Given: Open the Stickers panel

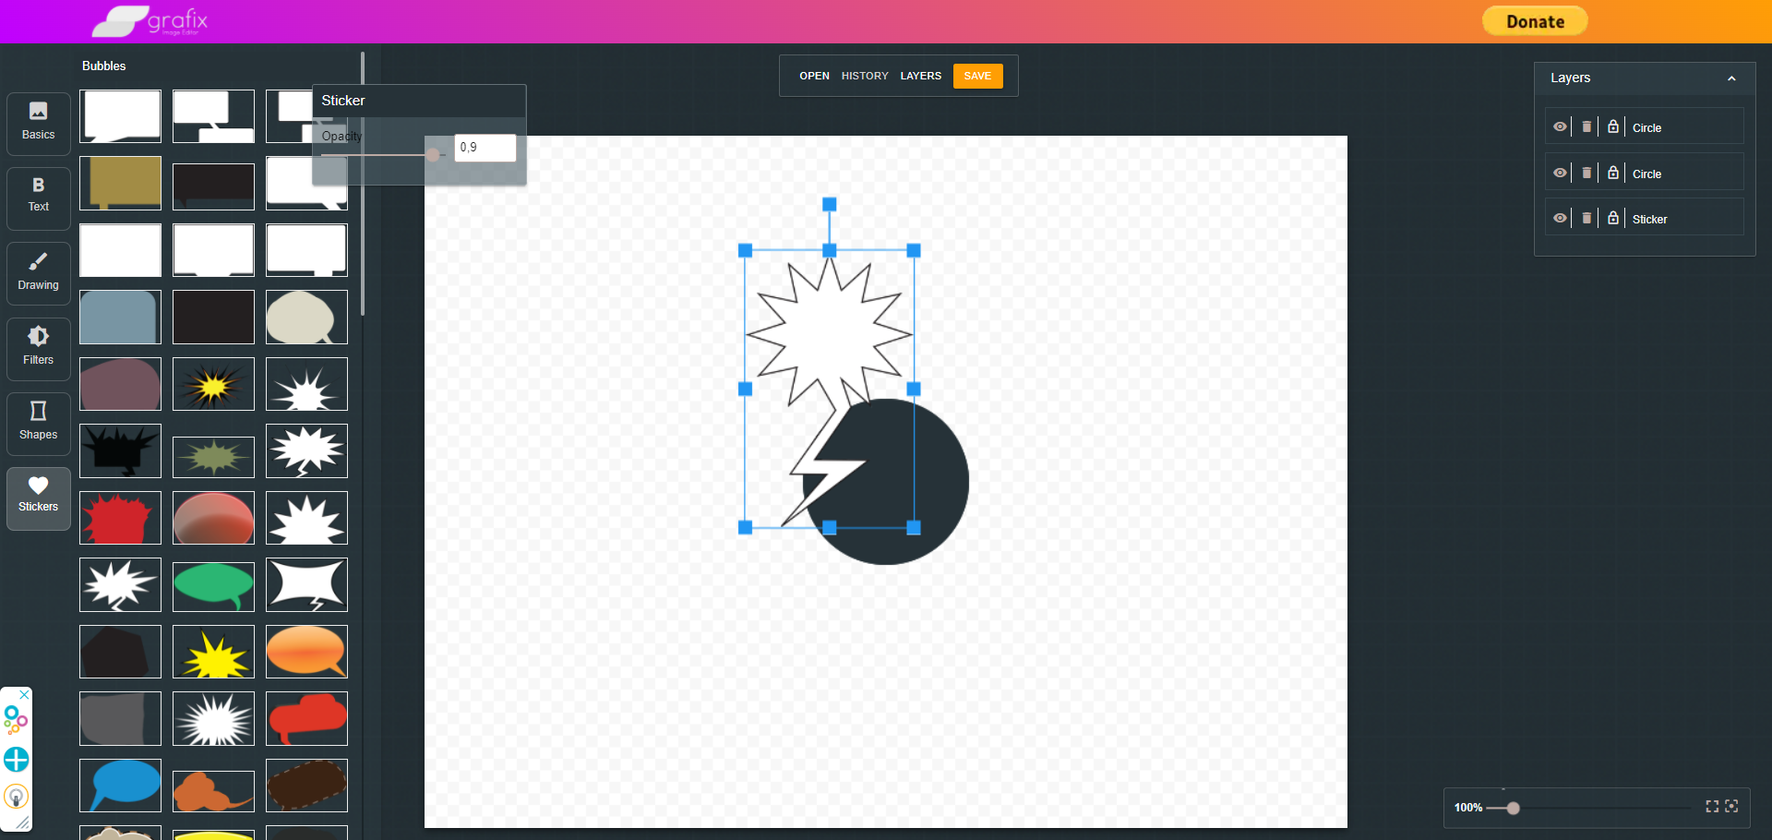Looking at the screenshot, I should coord(39,498).
